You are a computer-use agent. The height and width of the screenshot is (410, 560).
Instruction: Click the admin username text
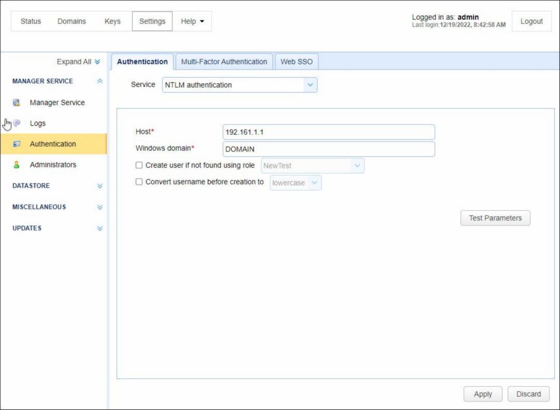tap(468, 17)
